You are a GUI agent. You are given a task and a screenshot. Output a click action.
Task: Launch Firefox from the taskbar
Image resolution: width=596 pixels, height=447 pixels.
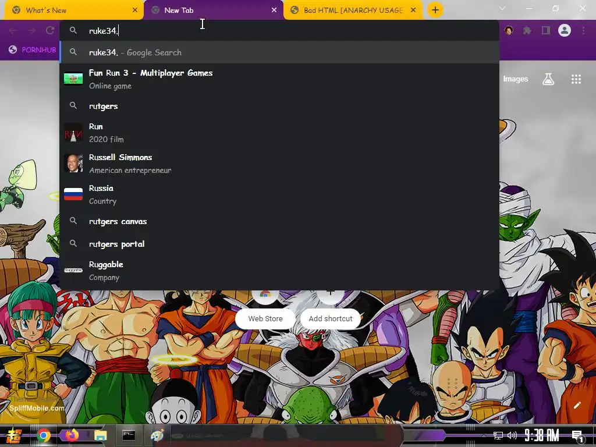(72, 435)
